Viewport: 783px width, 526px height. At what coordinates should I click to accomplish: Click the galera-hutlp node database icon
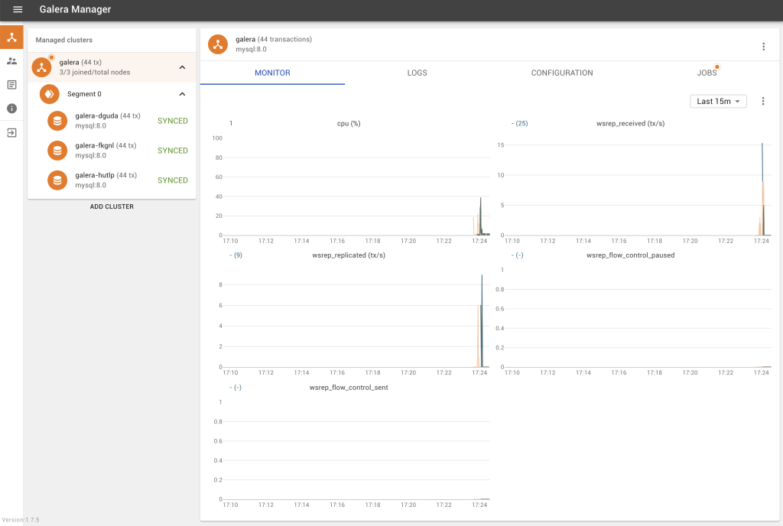click(57, 180)
